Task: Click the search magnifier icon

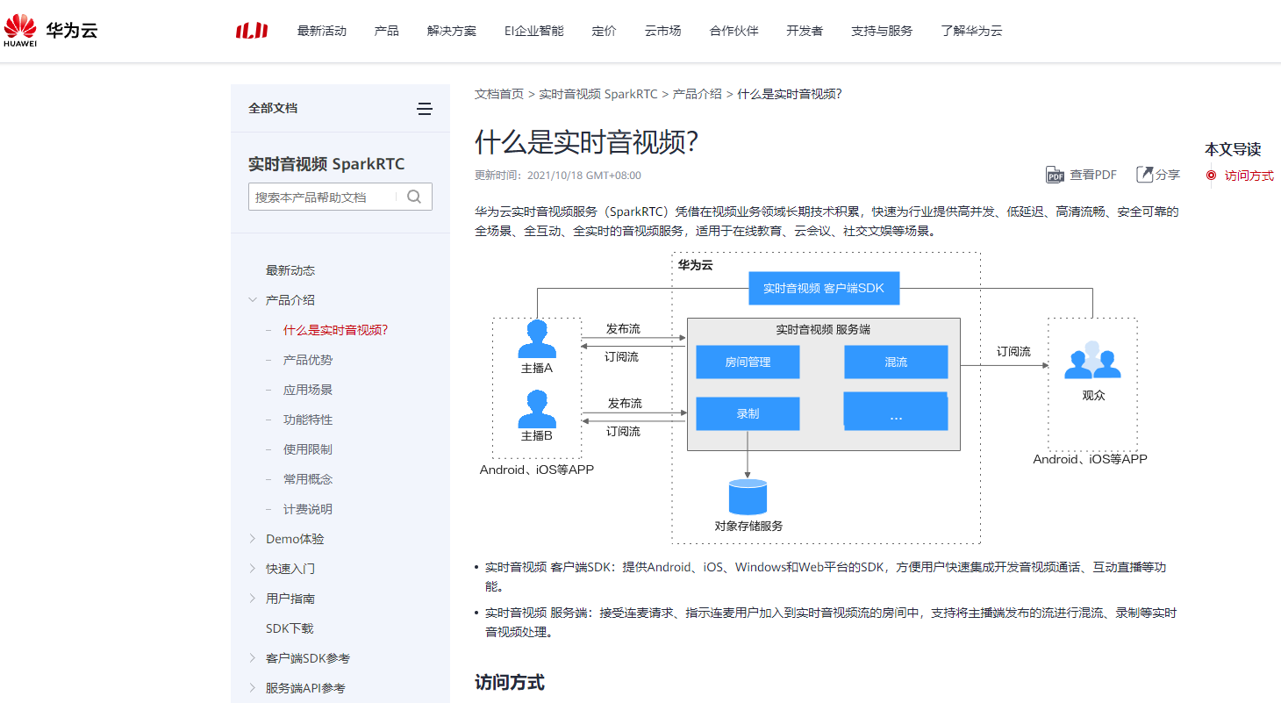Action: [x=415, y=197]
